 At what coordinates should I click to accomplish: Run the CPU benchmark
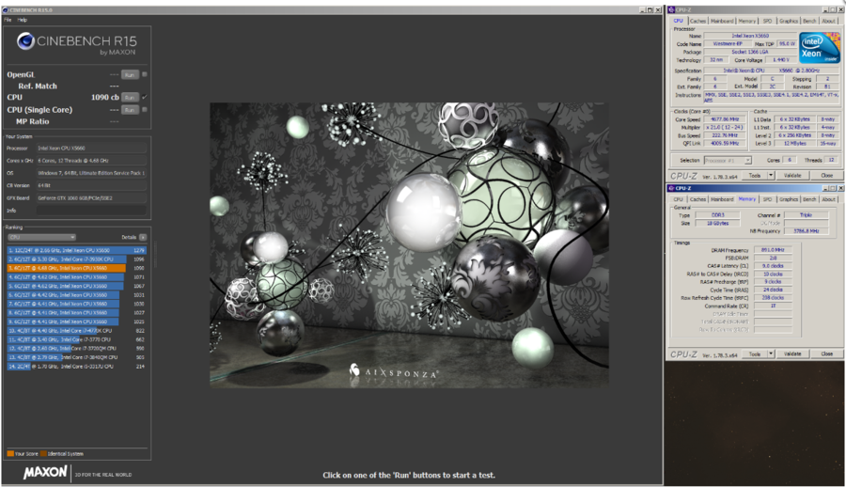(x=130, y=98)
